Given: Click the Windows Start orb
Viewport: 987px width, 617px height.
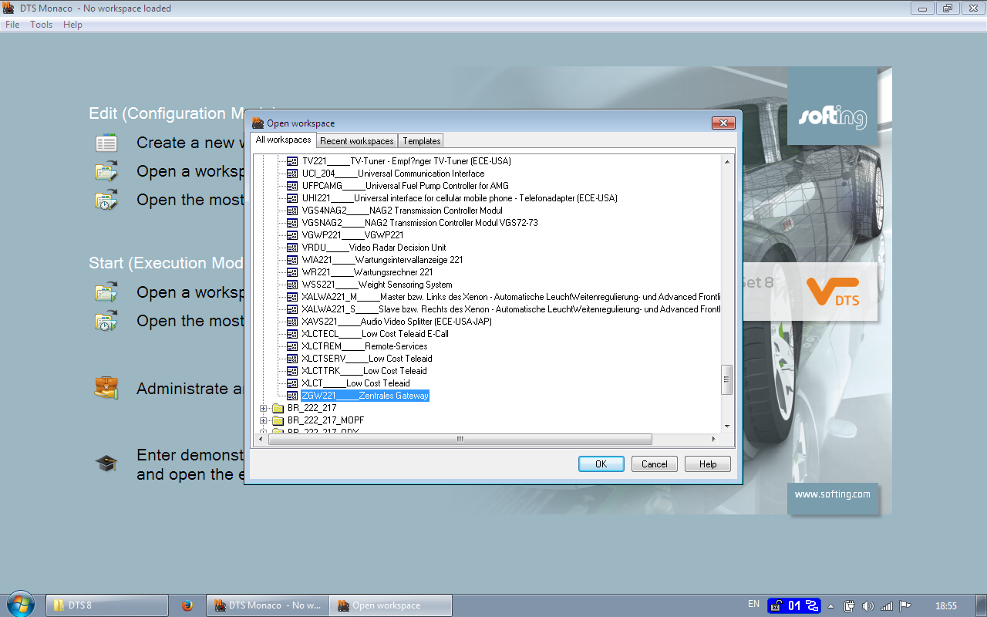Looking at the screenshot, I should pos(20,604).
